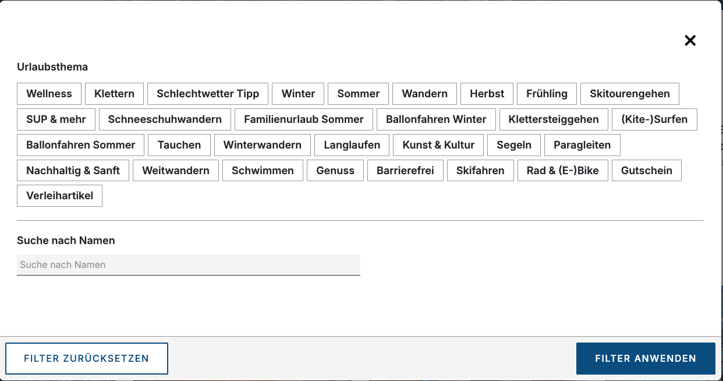Choose the Kunst & Kultur filter

[438, 145]
